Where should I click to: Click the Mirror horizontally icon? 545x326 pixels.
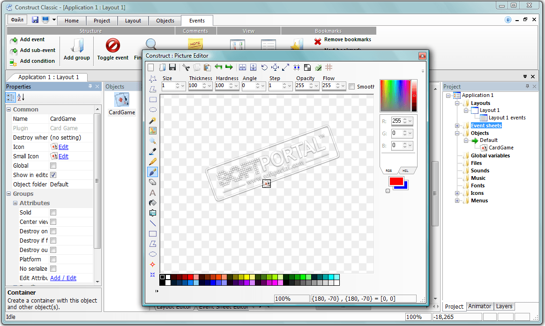[243, 67]
